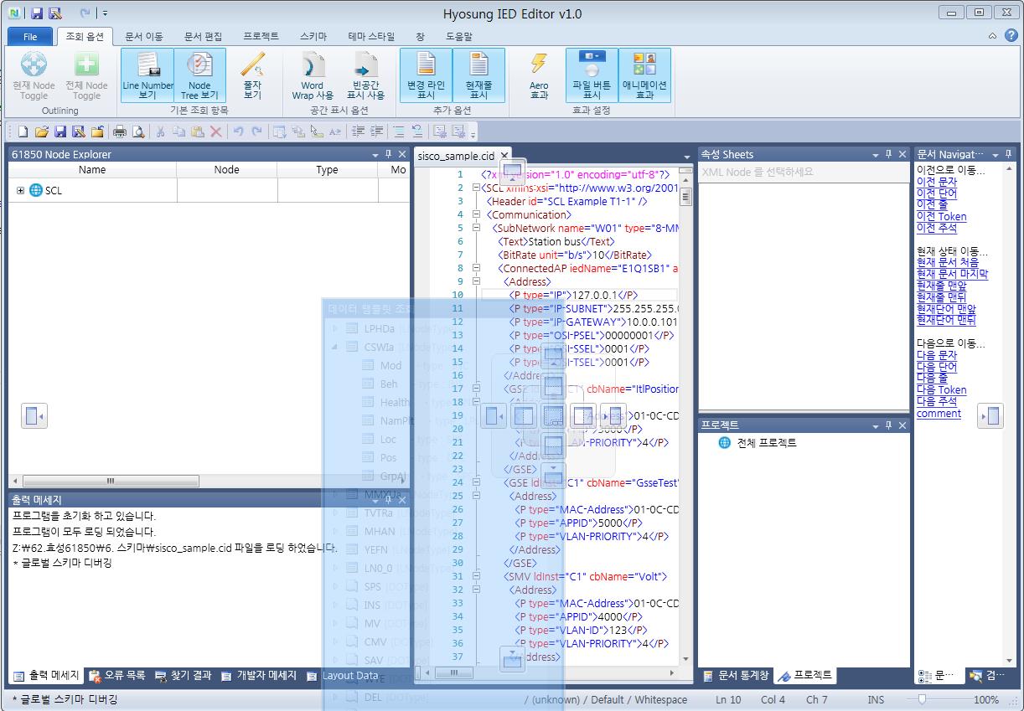Enable Word Wrap 사용
The image size is (1024, 711).
coord(313,75)
